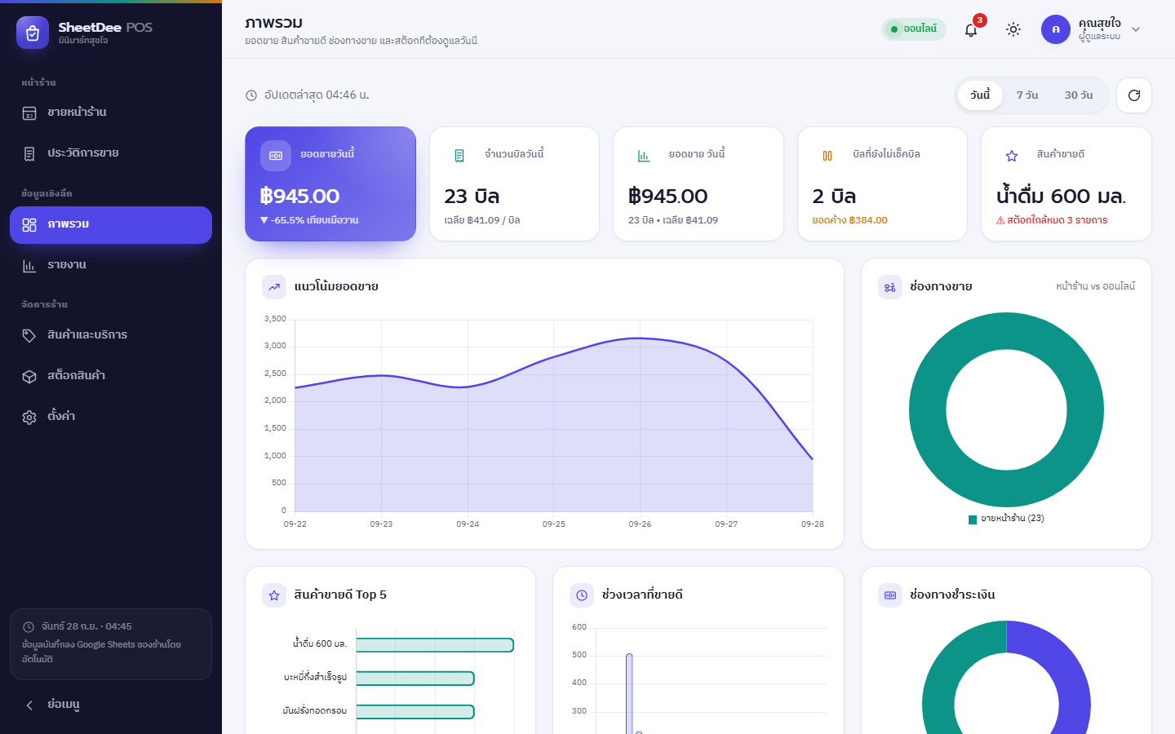Click the low stock warning link
Image resolution: width=1175 pixels, height=734 pixels.
(x=1052, y=220)
